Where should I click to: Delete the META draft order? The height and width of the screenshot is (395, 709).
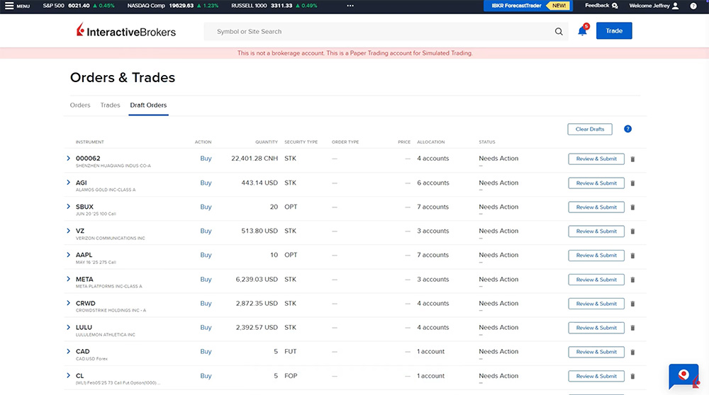632,280
